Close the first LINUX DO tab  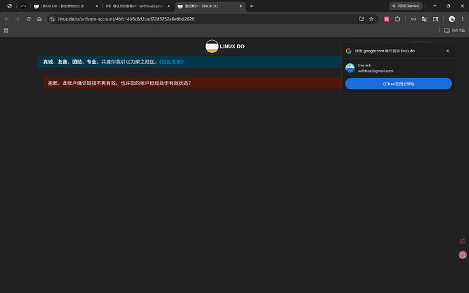point(97,6)
